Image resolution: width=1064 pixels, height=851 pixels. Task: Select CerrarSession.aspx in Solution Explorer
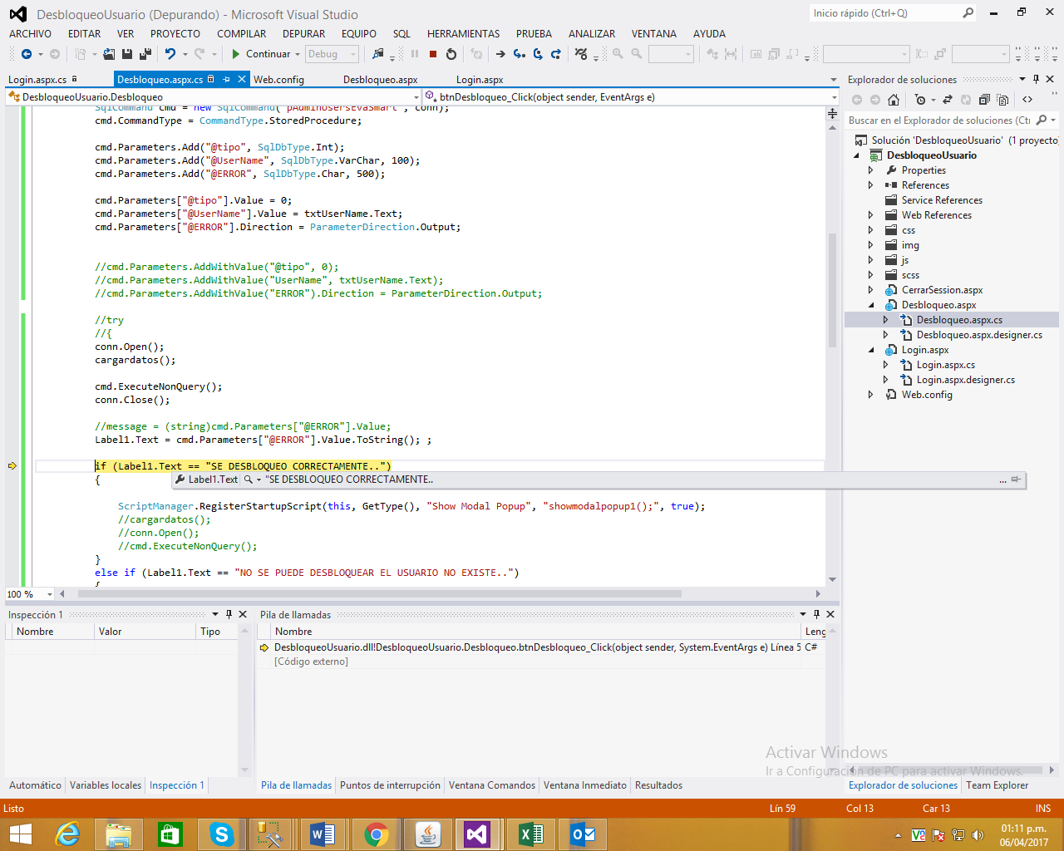pyautogui.click(x=942, y=290)
